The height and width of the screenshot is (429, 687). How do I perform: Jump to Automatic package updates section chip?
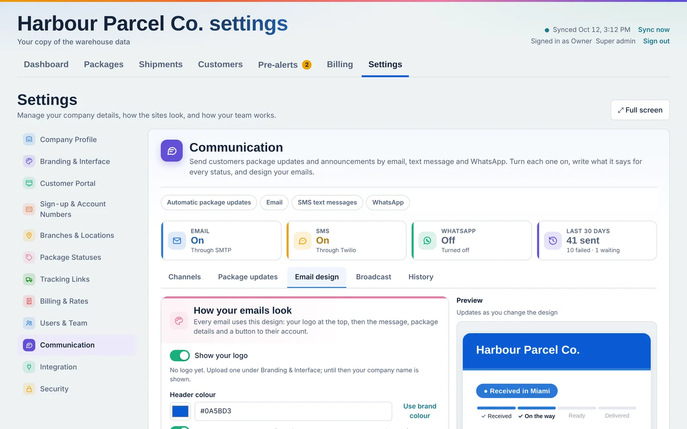point(209,202)
